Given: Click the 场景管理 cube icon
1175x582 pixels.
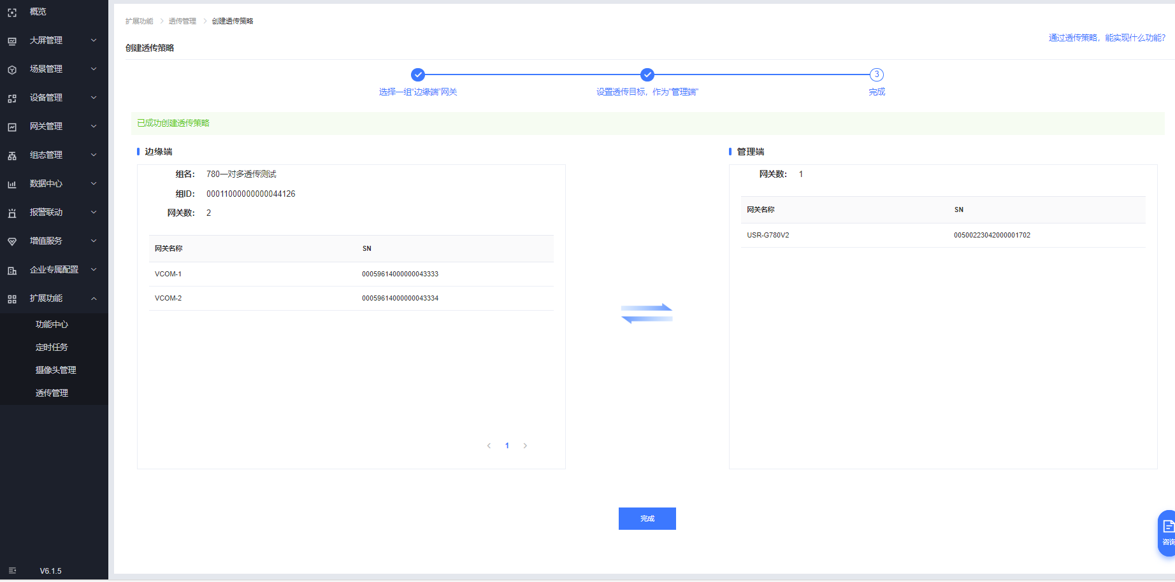Looking at the screenshot, I should (x=12, y=69).
